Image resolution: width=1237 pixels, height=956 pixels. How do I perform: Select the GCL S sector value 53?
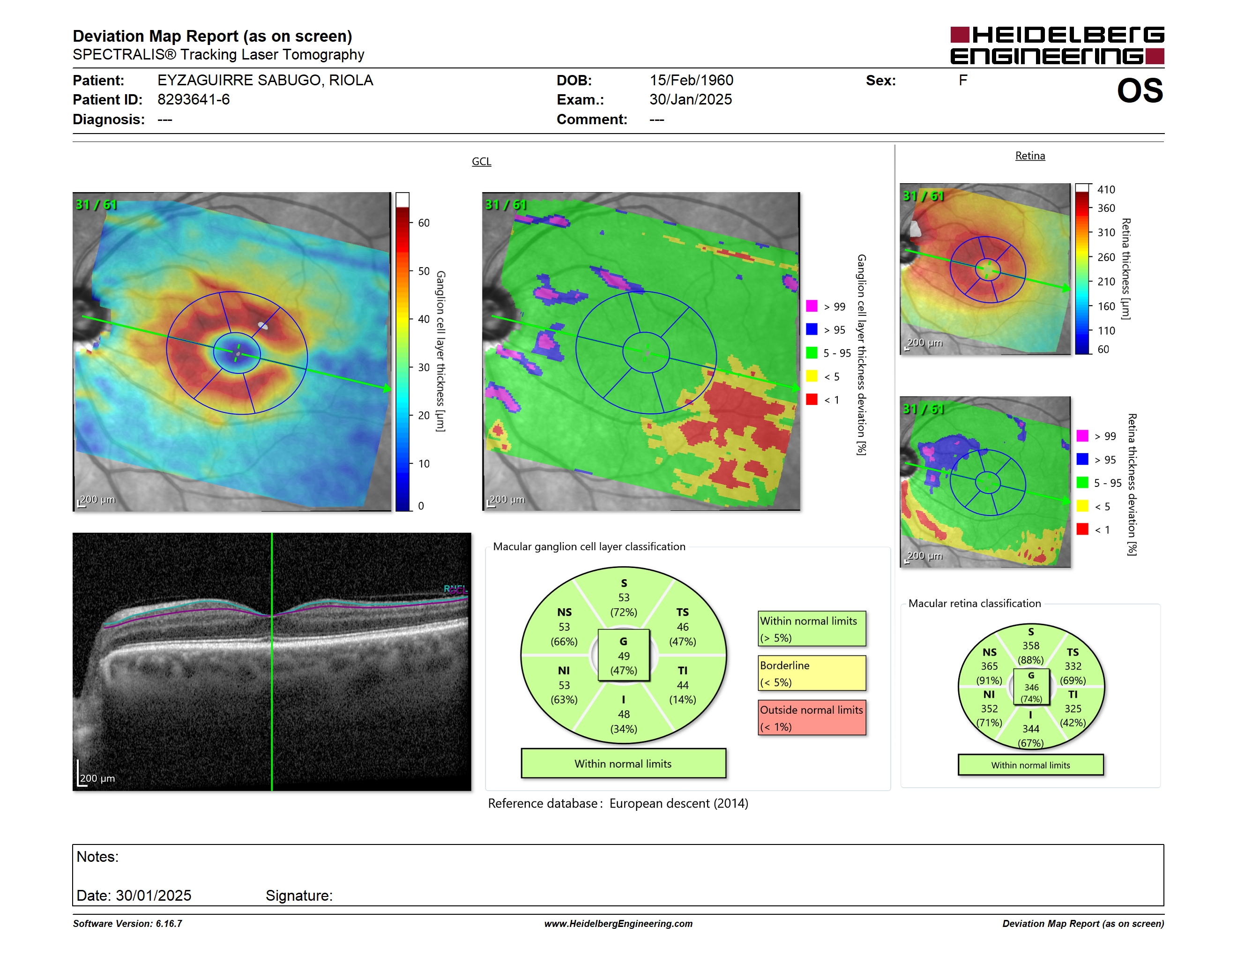[x=624, y=597]
